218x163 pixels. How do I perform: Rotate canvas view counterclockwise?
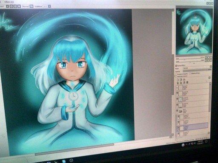(x=11, y=6)
